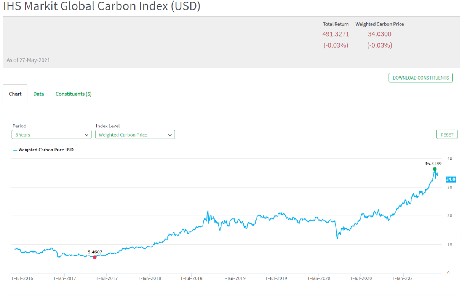This screenshot has width=462, height=296.
Task: Click the 1-Jan-2021 axis label
Action: pos(403,278)
